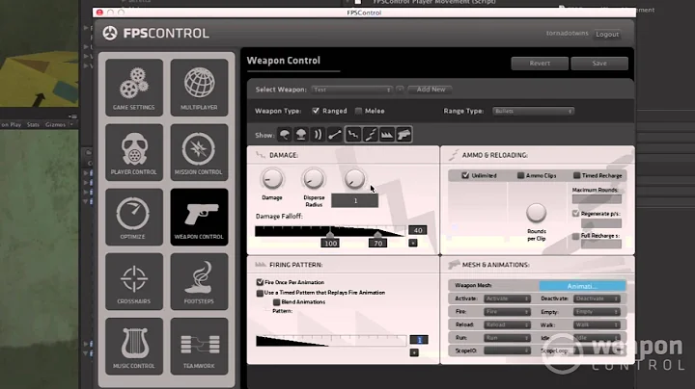Toggle the Timed Recharge checkbox
The height and width of the screenshot is (389, 695).
576,175
